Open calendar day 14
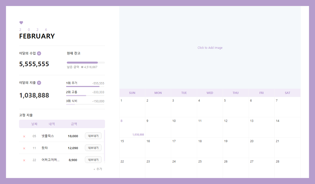The width and height of the screenshot is (315, 184). [x=287, y=127]
